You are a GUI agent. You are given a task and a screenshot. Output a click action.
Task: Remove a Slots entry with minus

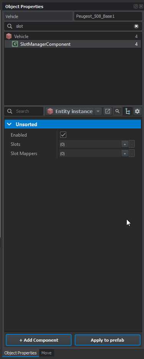click(132, 144)
